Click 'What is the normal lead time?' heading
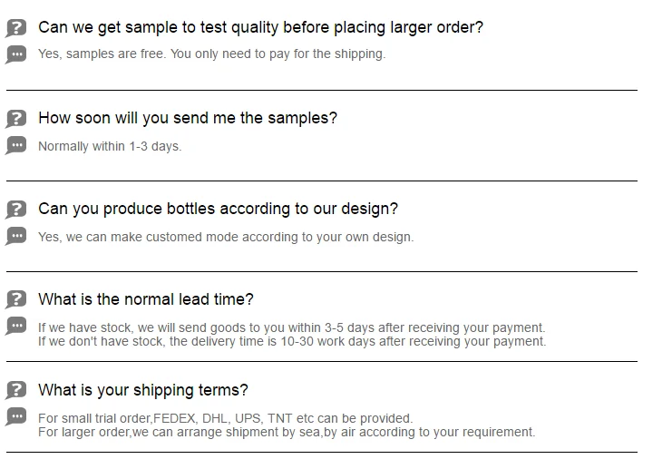The height and width of the screenshot is (459, 672). click(146, 299)
